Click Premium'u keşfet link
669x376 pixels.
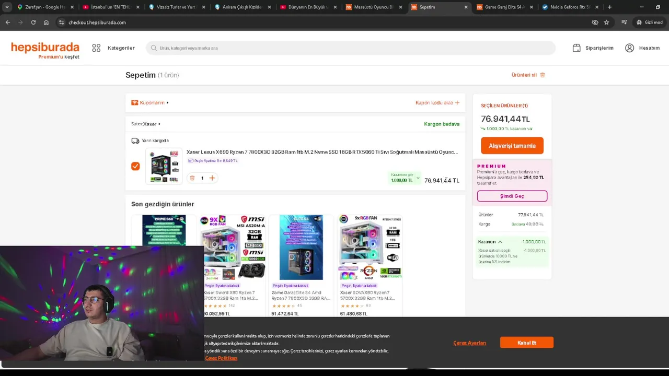click(59, 57)
